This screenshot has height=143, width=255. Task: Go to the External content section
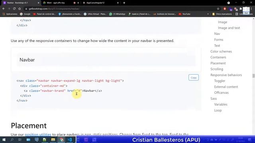[x=226, y=87]
